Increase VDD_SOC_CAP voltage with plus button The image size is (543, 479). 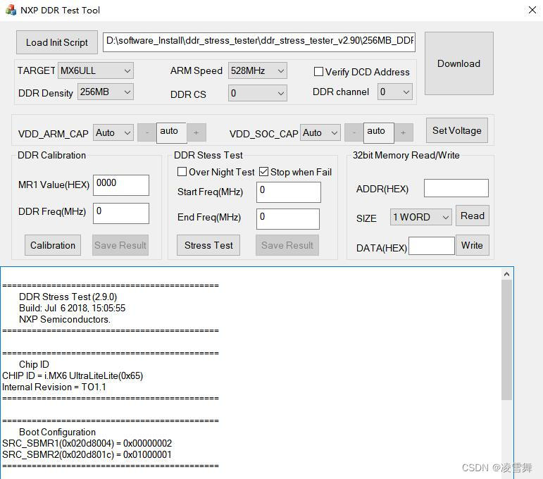coord(404,132)
